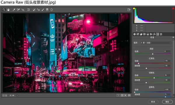Click the 确定 button
Screen dimensions: 175x105
(167, 102)
